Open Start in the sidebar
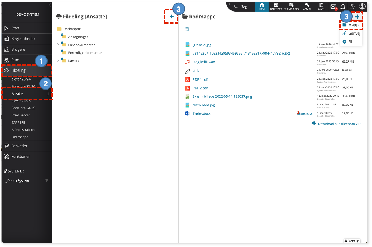The width and height of the screenshot is (372, 247). pos(27,28)
